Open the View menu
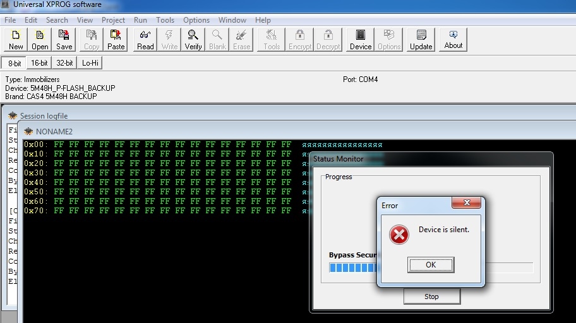 [x=85, y=20]
